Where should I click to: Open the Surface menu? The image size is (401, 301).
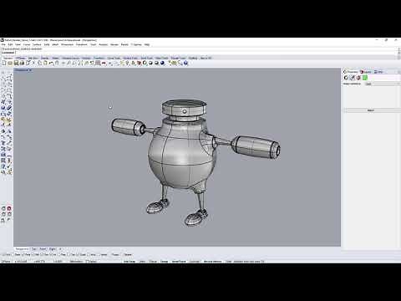coord(37,44)
